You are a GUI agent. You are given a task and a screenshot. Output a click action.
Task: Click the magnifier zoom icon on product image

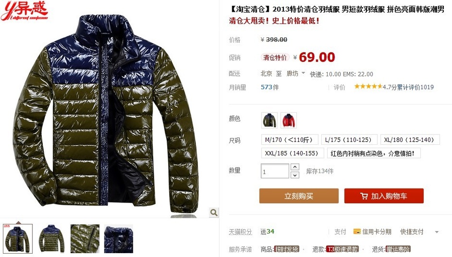(x=213, y=213)
